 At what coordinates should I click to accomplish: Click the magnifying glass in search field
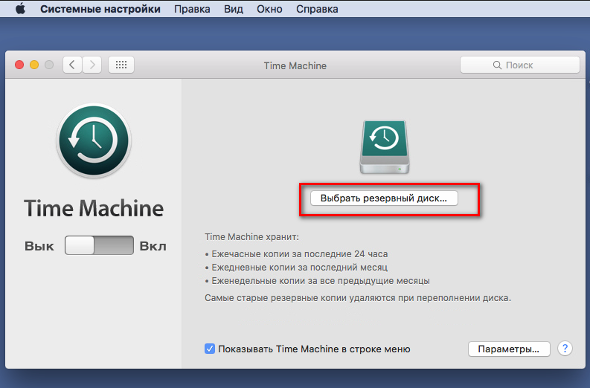[497, 65]
